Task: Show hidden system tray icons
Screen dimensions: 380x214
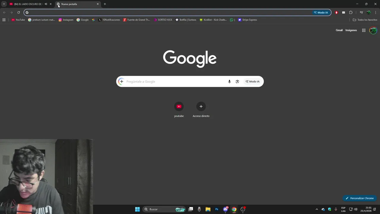Action: click(x=317, y=209)
